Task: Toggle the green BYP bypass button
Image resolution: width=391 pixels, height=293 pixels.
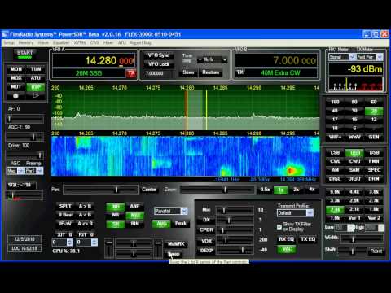Action: 36,87
